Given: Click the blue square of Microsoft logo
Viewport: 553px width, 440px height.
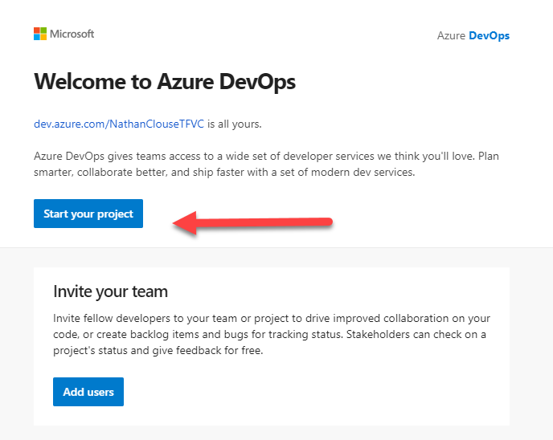Looking at the screenshot, I should 37,38.
